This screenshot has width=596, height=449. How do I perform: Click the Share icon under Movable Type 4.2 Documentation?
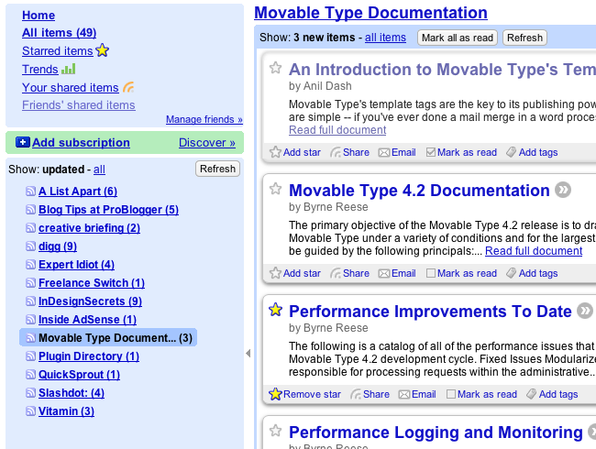pyautogui.click(x=336, y=273)
